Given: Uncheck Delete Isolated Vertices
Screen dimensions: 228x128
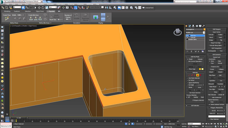Looking at the screenshot, I should point(209,104).
